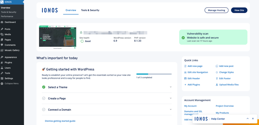Click the Edit Footer icon
Screen dimensions: 259x125
tap(217, 78)
